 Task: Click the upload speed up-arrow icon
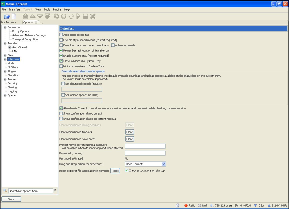[x=269, y=205]
